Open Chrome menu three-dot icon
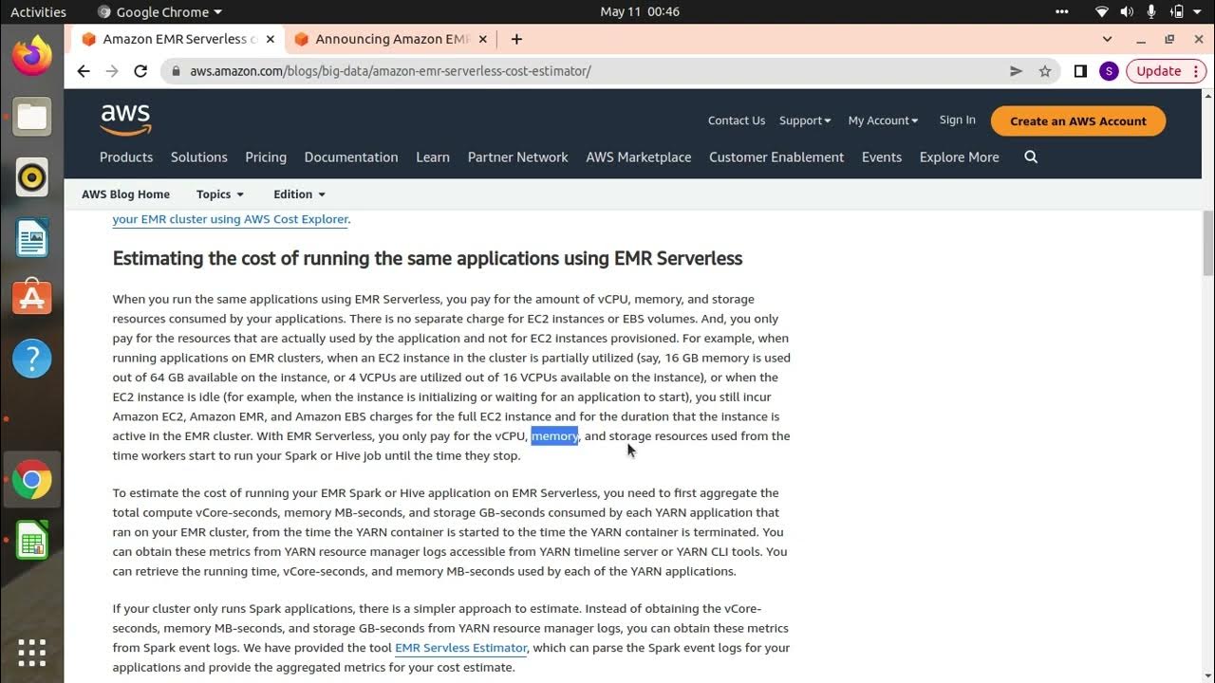Image resolution: width=1215 pixels, height=683 pixels. tap(1197, 71)
